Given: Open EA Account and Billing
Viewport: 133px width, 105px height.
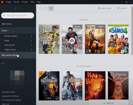Looking at the screenshot, I should tap(11, 100).
